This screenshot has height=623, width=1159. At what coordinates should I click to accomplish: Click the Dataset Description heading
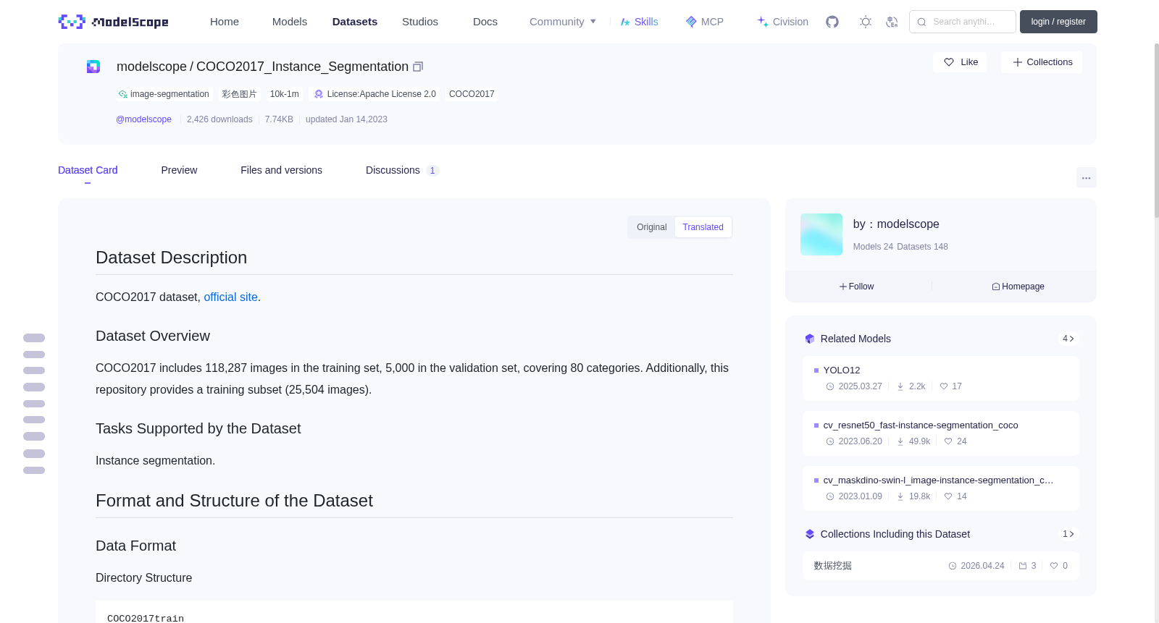click(171, 258)
